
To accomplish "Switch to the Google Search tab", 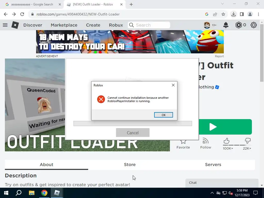I will click(32, 4).
